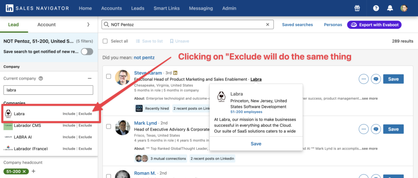Open Messaging
This screenshot has height=178, width=418.
pyautogui.click(x=201, y=8)
